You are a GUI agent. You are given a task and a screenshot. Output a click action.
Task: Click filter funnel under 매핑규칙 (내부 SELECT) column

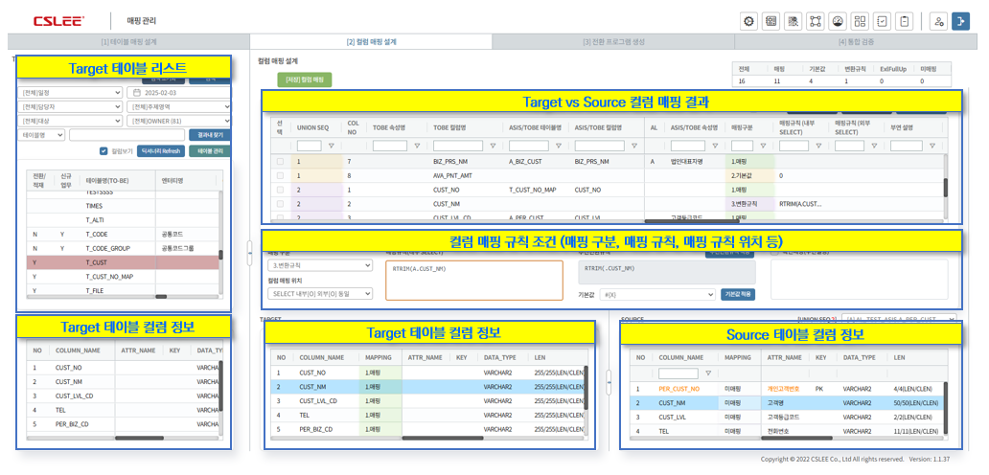click(818, 147)
